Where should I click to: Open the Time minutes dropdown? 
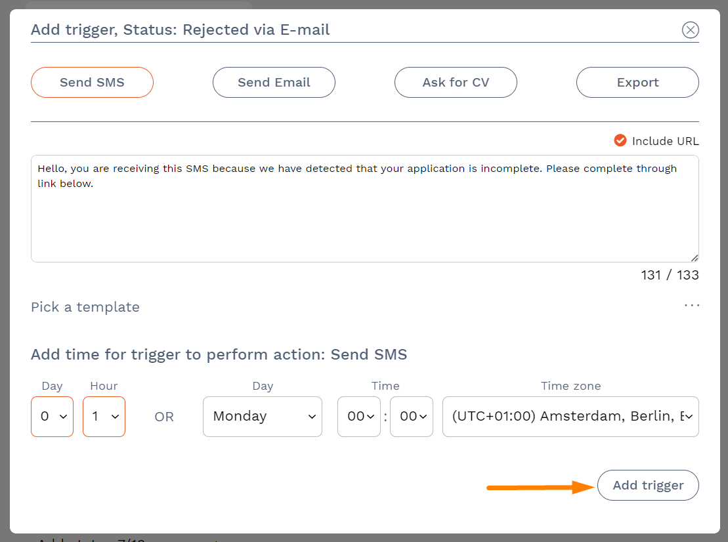pos(411,416)
